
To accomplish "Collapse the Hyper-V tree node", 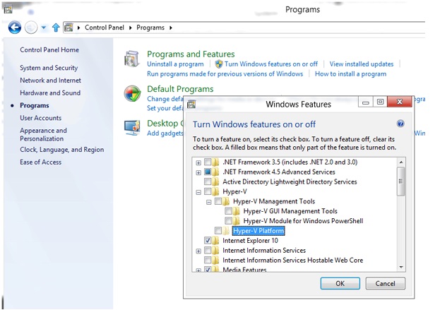I will [x=198, y=192].
